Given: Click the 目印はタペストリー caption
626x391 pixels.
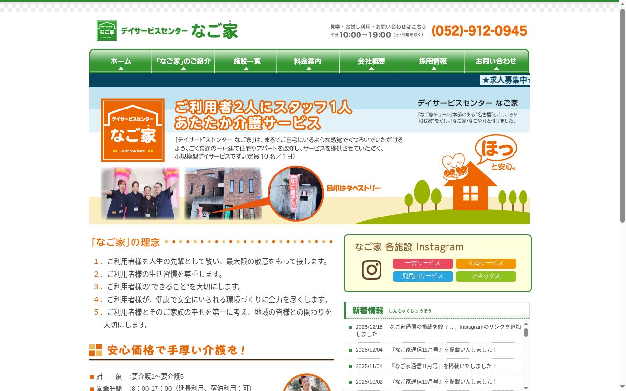Looking at the screenshot, I should coord(354,188).
